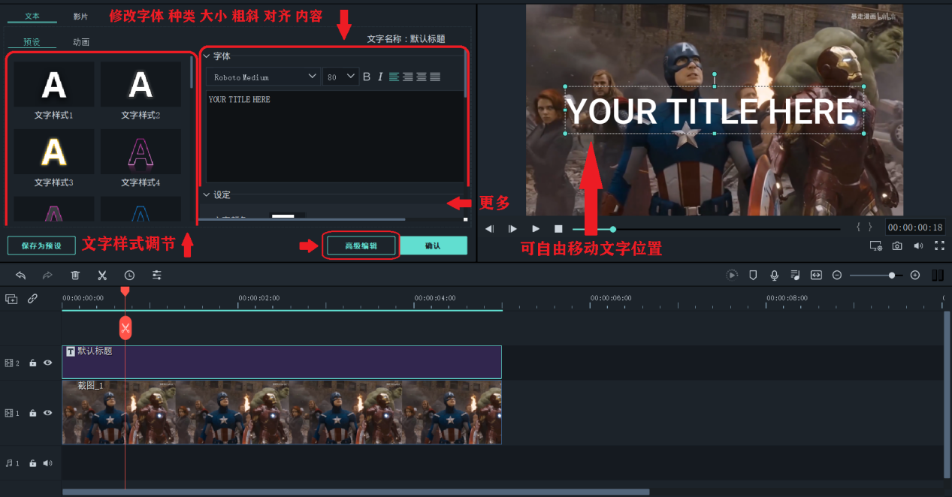Viewport: 952px width, 497px height.
Task: Click the scissors split icon in timeline toolbar
Action: [102, 276]
